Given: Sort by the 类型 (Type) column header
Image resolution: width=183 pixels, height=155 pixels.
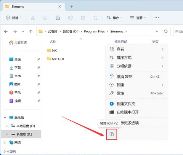Looking at the screenshot, I should click(x=155, y=42).
